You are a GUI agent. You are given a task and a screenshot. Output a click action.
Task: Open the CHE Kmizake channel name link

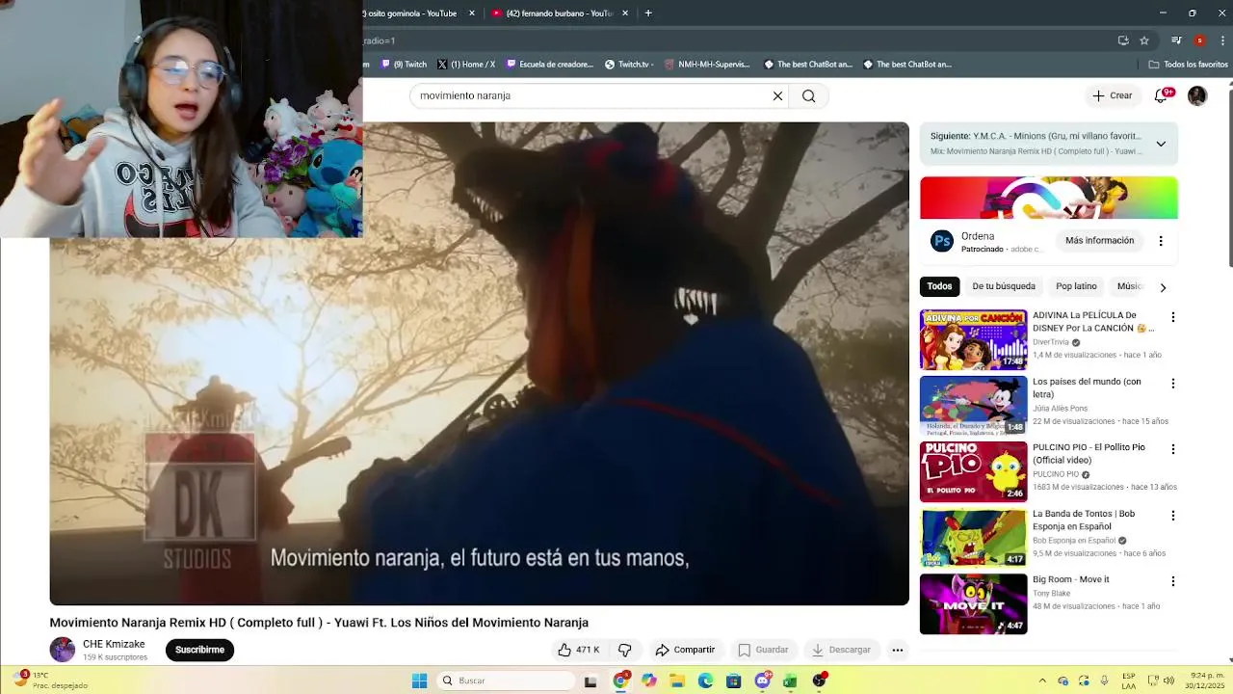tap(114, 644)
